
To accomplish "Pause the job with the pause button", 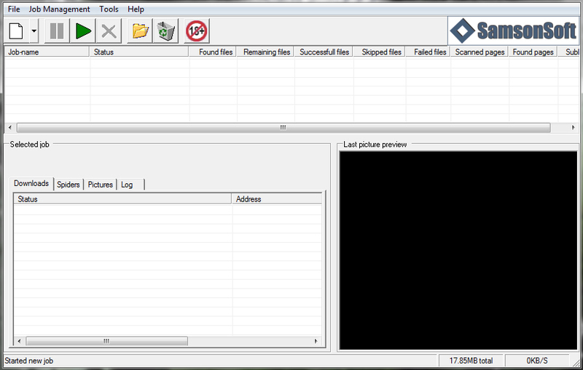I will tap(57, 31).
